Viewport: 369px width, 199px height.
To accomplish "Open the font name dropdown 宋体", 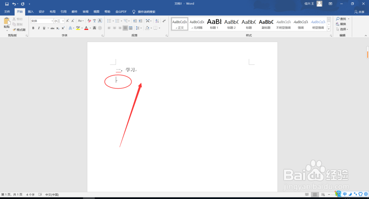I will click(52, 21).
